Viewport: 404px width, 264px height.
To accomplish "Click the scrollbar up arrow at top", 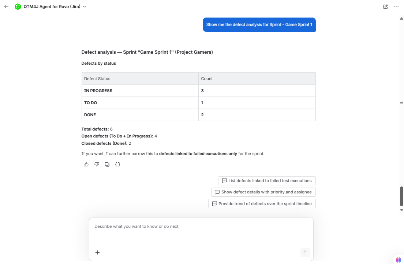I will [401, 19].
